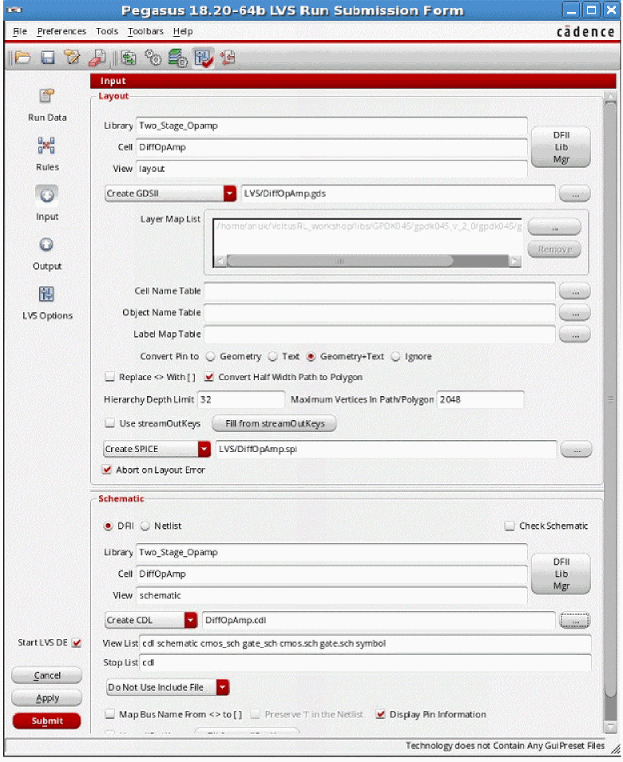The height and width of the screenshot is (762, 623).
Task: Click the Stop List input field
Action: click(366, 663)
